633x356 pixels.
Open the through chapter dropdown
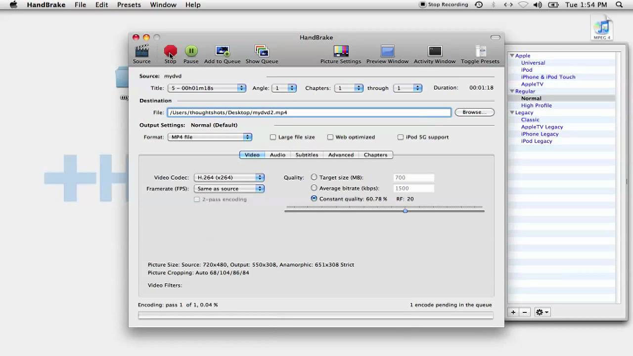tap(407, 88)
